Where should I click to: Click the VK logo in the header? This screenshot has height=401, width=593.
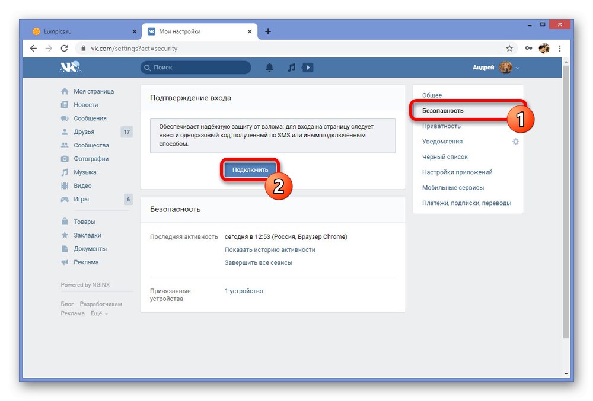[69, 67]
